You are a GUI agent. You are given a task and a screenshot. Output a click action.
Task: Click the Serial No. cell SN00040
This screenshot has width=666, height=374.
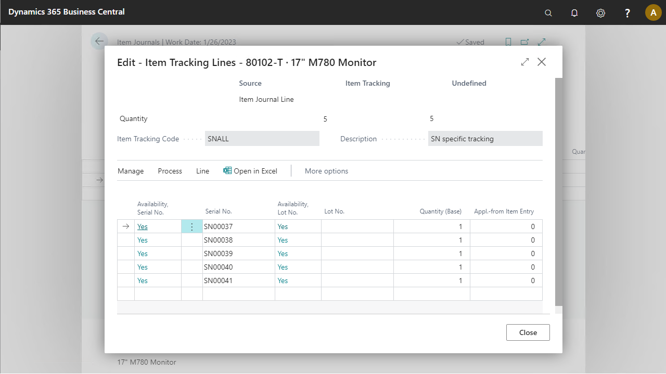click(239, 267)
